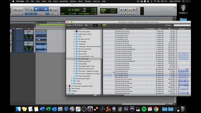The width and height of the screenshot is (201, 113).
Task: Toggle the green Grid value indicator
Action: 103,10
